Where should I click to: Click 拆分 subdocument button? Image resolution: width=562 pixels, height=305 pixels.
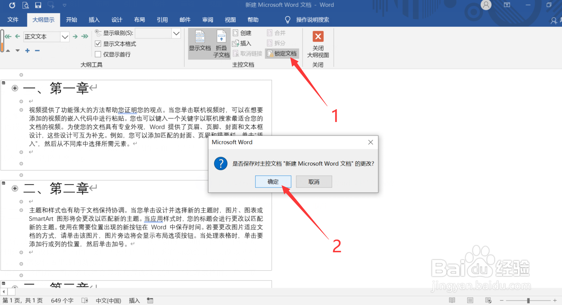pos(276,43)
